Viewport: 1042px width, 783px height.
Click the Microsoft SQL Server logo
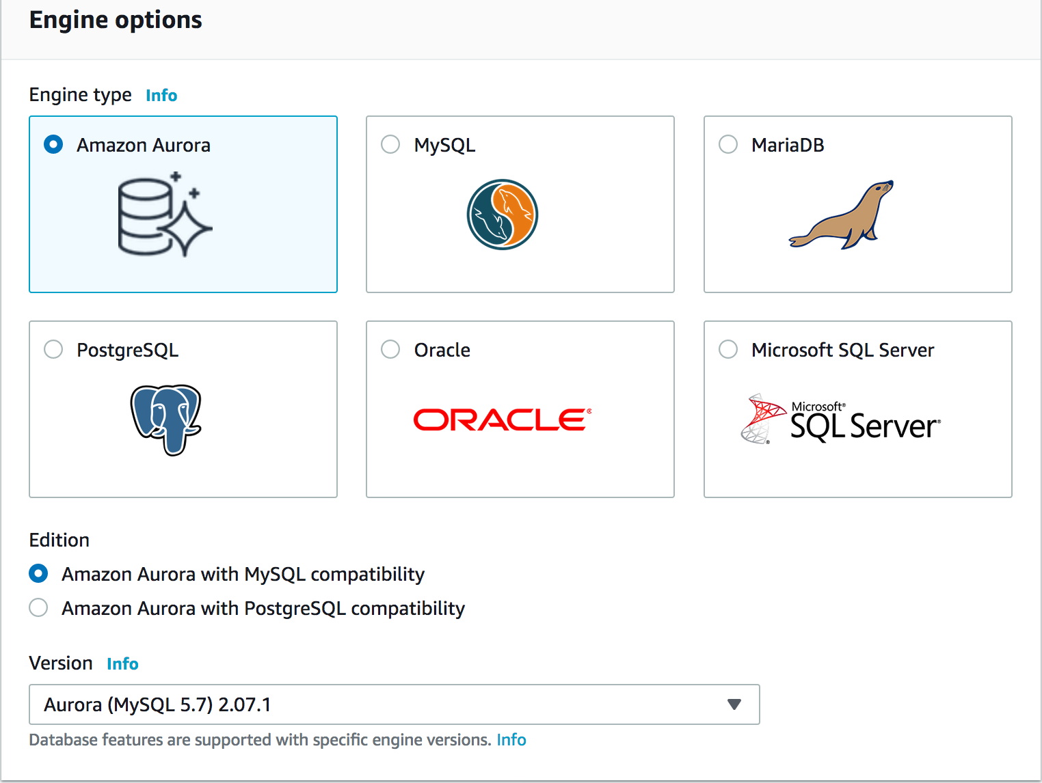coord(841,419)
